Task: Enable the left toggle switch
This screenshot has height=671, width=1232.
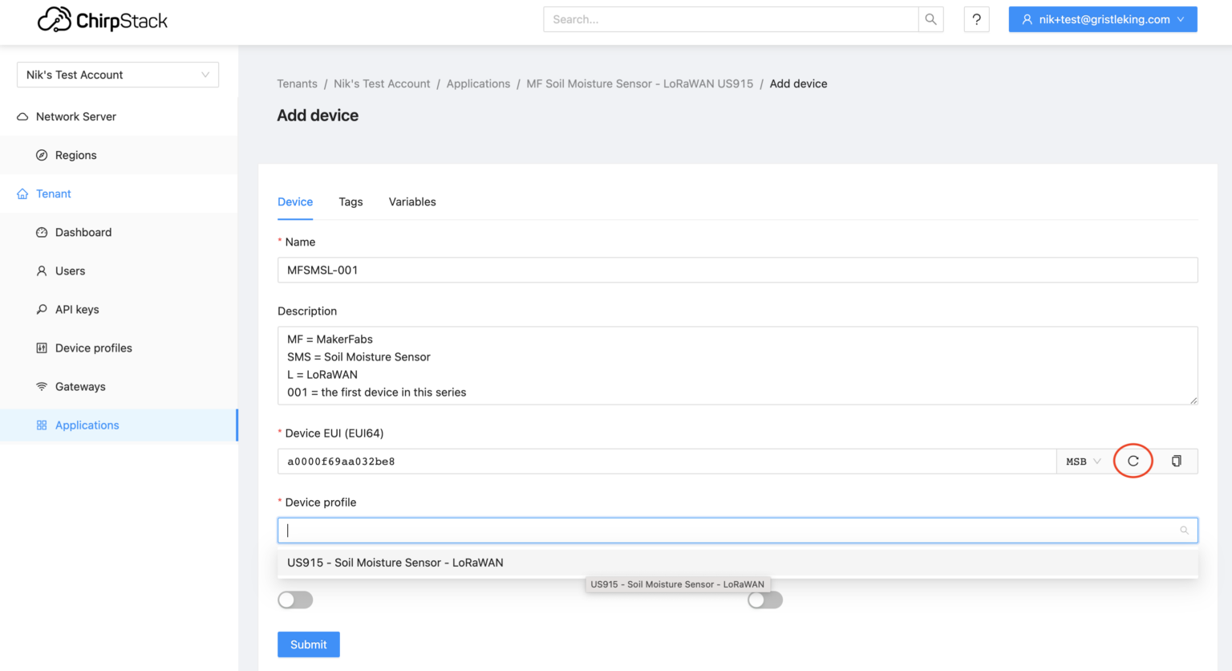Action: pyautogui.click(x=295, y=600)
